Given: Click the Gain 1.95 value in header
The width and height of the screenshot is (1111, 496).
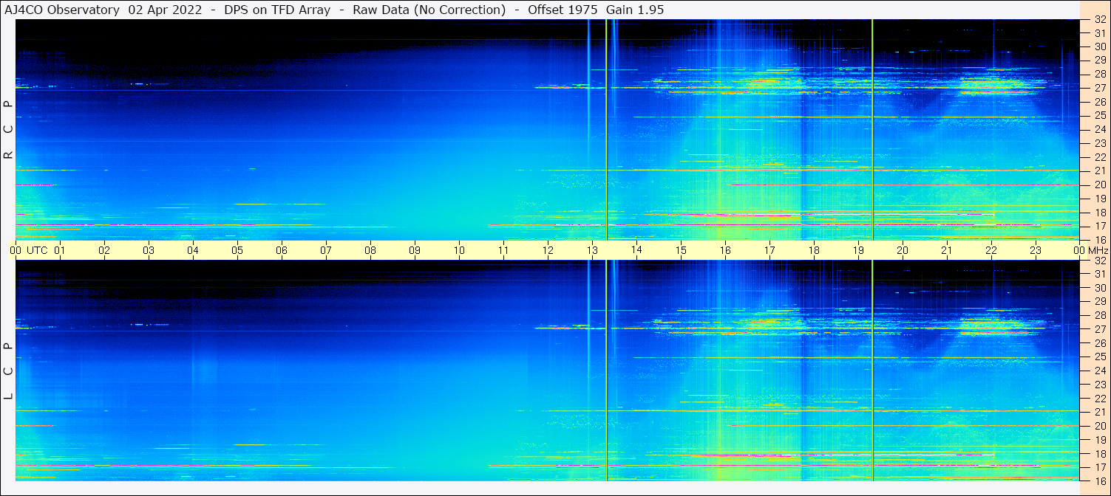Looking at the screenshot, I should [x=635, y=10].
